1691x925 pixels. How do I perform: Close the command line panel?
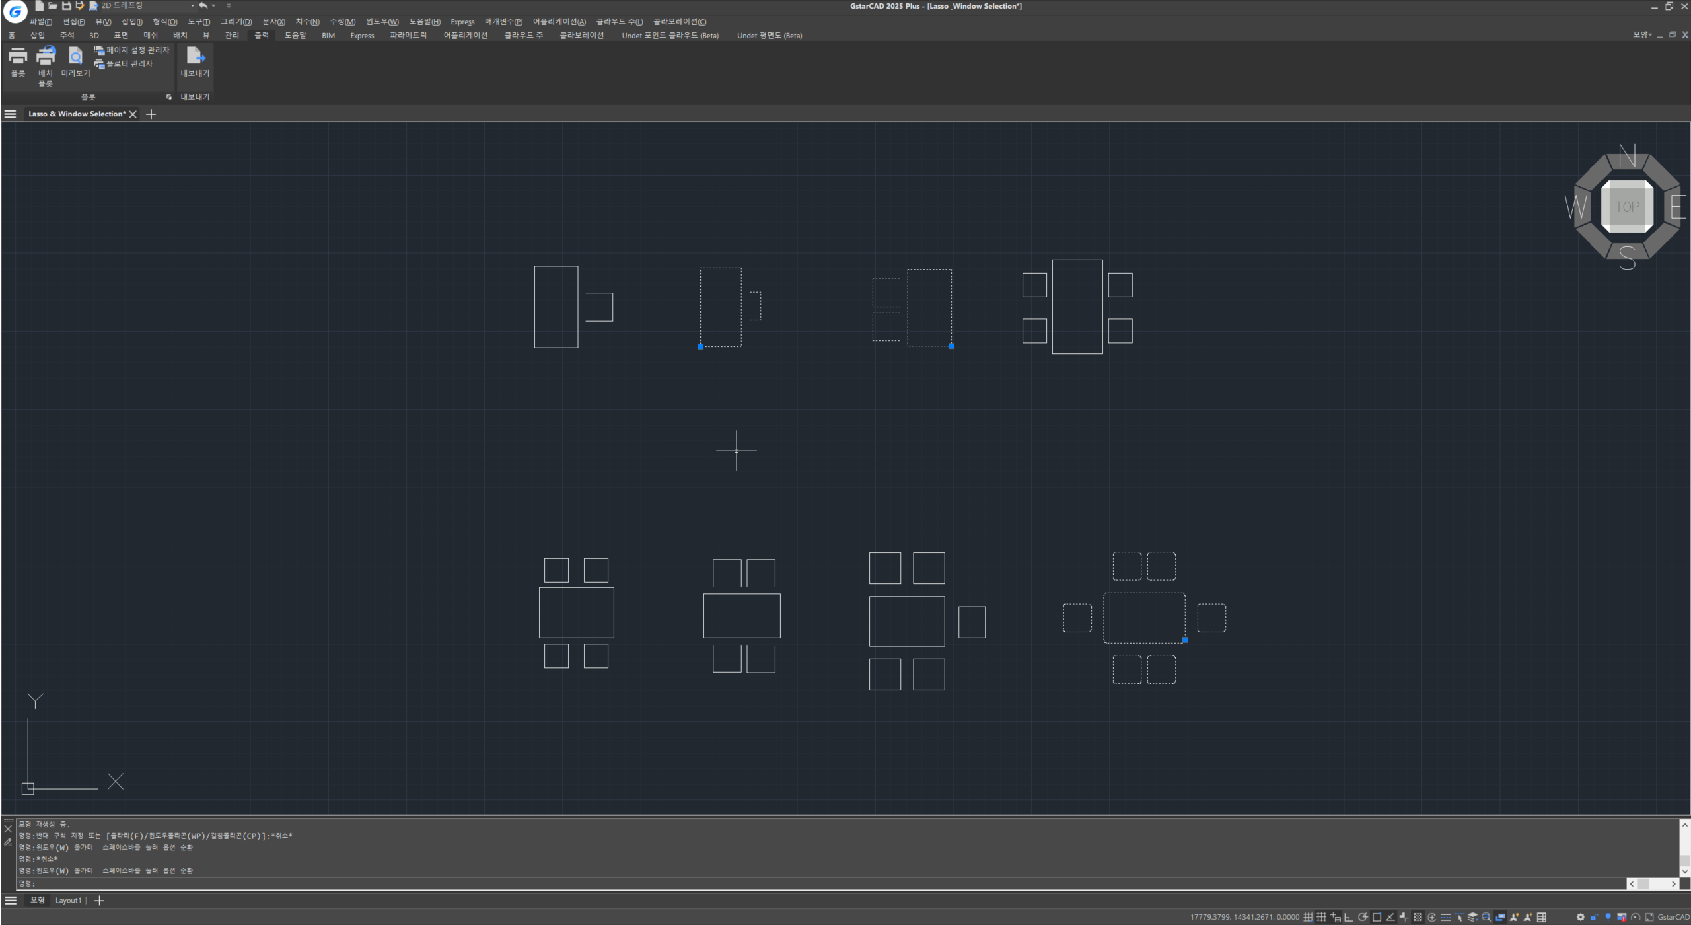[x=8, y=829]
